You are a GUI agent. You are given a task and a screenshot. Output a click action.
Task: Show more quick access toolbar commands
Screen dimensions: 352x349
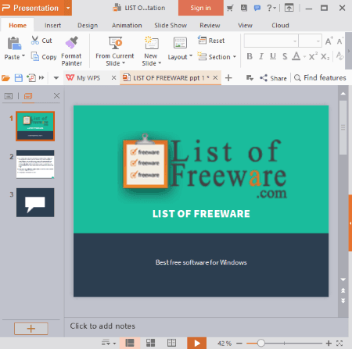tap(41, 78)
